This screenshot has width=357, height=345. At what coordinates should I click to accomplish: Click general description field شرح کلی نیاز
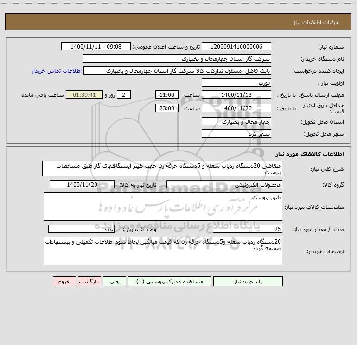[x=162, y=169]
